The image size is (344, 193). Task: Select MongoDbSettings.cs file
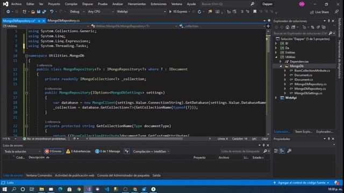(308, 93)
